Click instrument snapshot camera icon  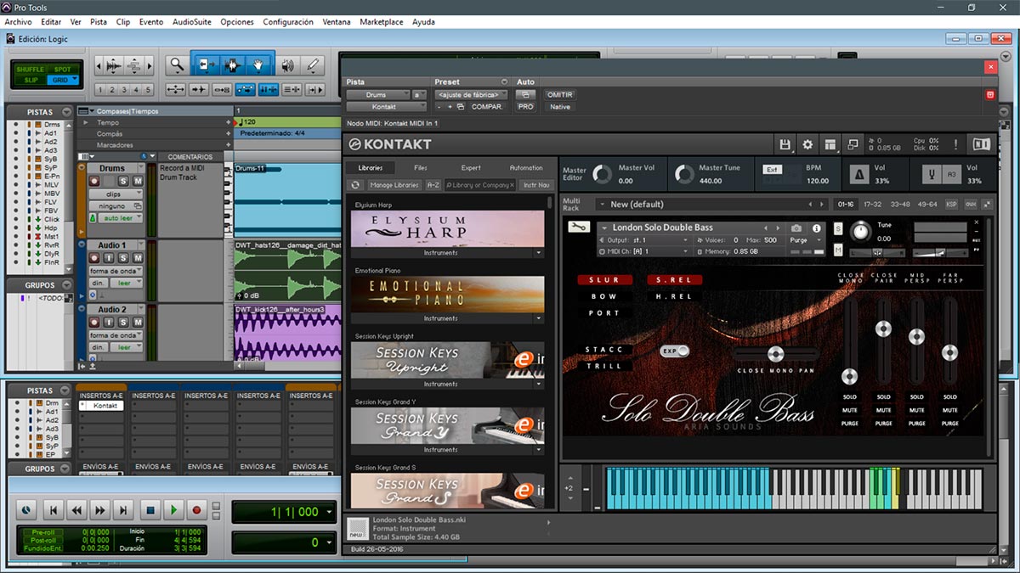click(x=796, y=228)
